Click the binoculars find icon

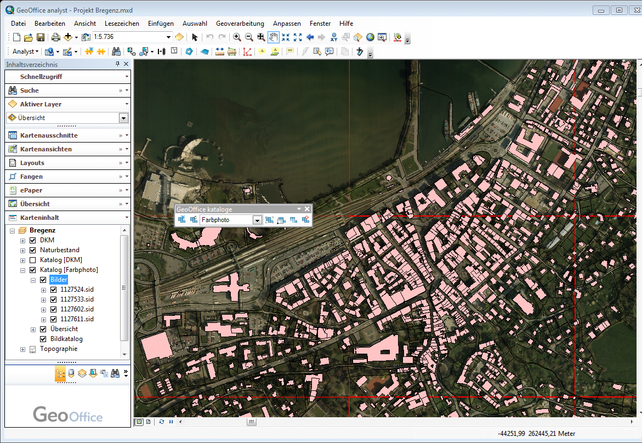[116, 52]
